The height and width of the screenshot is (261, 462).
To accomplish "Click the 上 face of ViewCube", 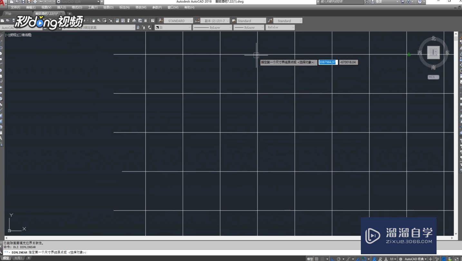I will tap(434, 52).
